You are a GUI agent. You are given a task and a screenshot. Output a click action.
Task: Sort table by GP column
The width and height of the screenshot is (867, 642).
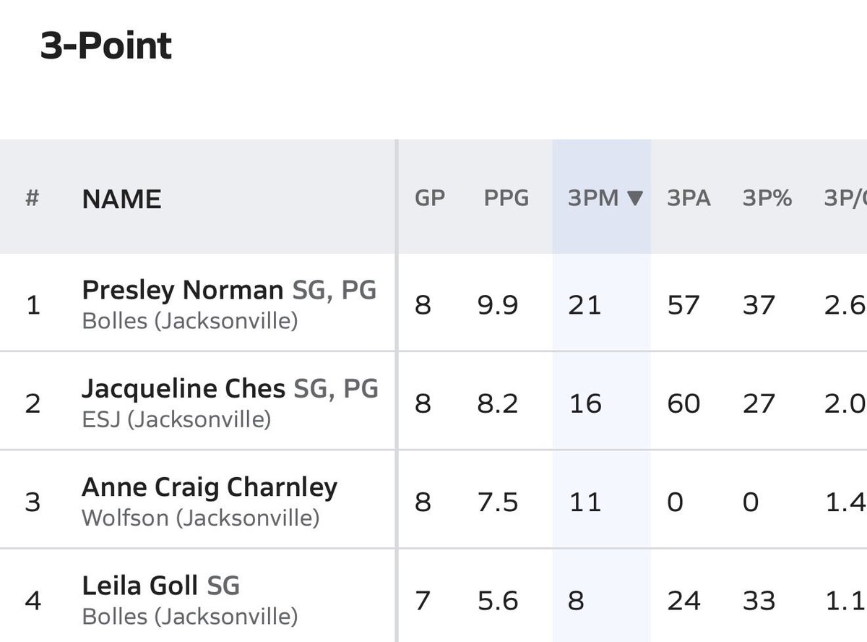(430, 198)
